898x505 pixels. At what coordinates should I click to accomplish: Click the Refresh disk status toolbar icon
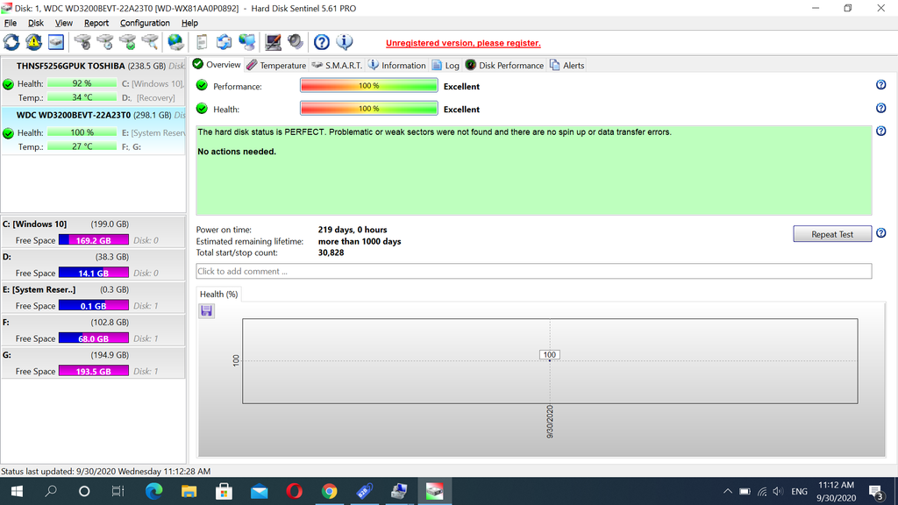coord(11,42)
